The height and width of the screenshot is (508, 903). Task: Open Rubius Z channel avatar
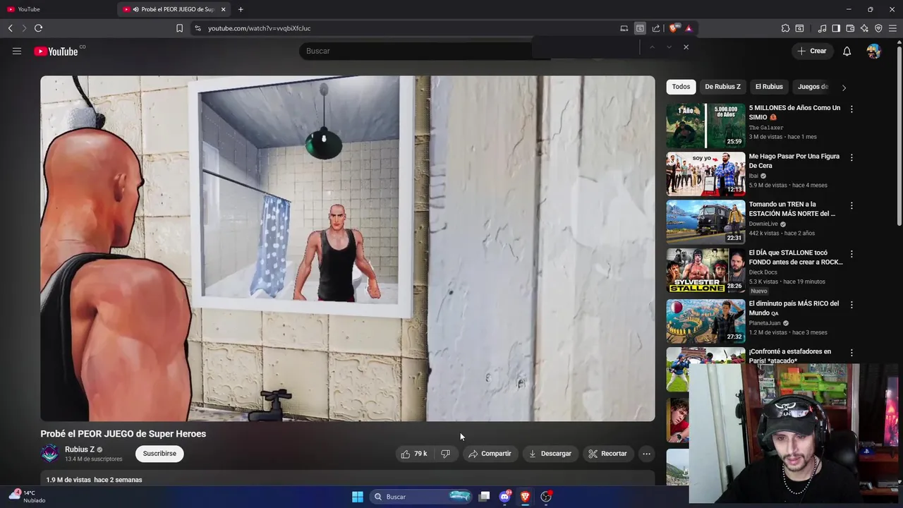point(49,453)
